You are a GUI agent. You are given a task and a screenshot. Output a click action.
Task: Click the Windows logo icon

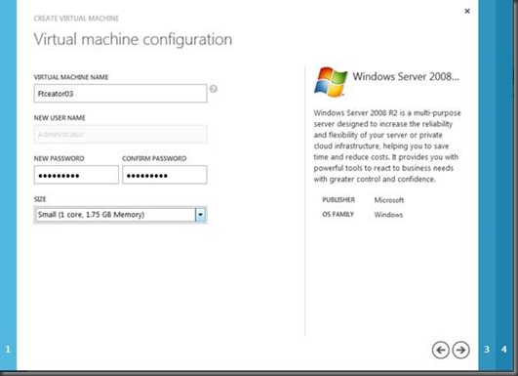[x=331, y=82]
